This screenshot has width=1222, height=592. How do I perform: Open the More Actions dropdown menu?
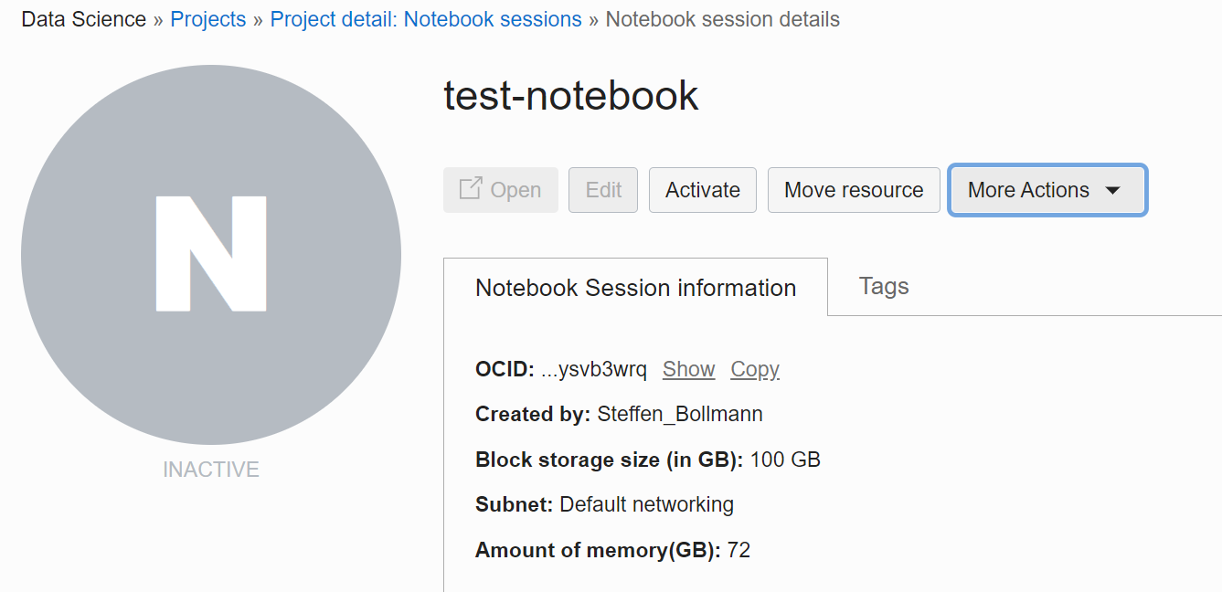tap(1047, 190)
